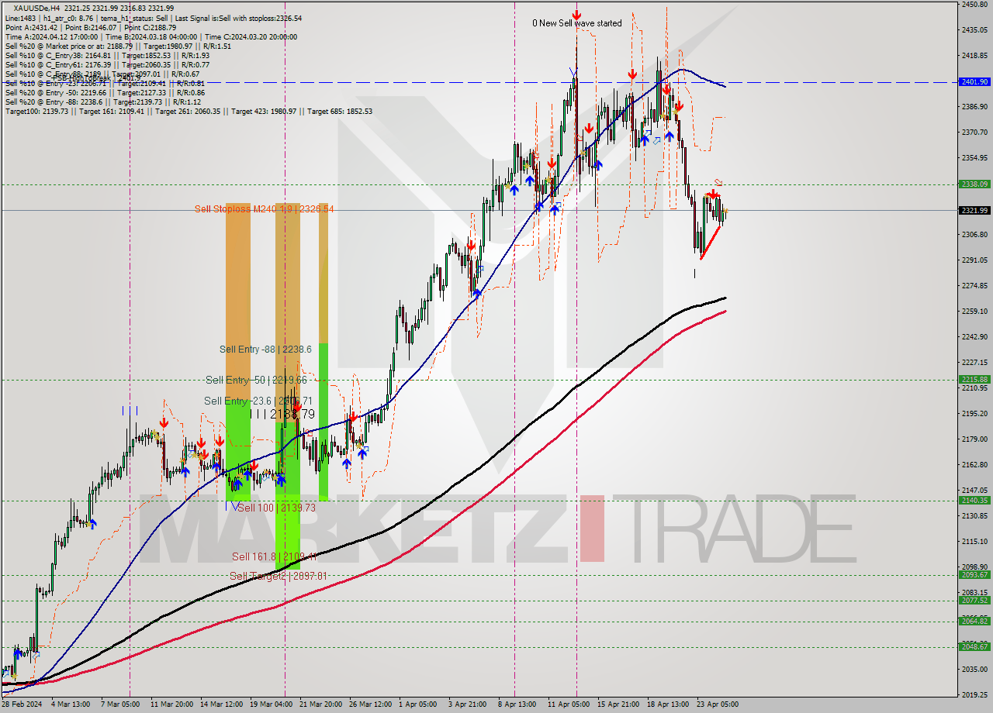
Task: Select the Entry -50: 2219.66 info line
Action: click(x=103, y=92)
